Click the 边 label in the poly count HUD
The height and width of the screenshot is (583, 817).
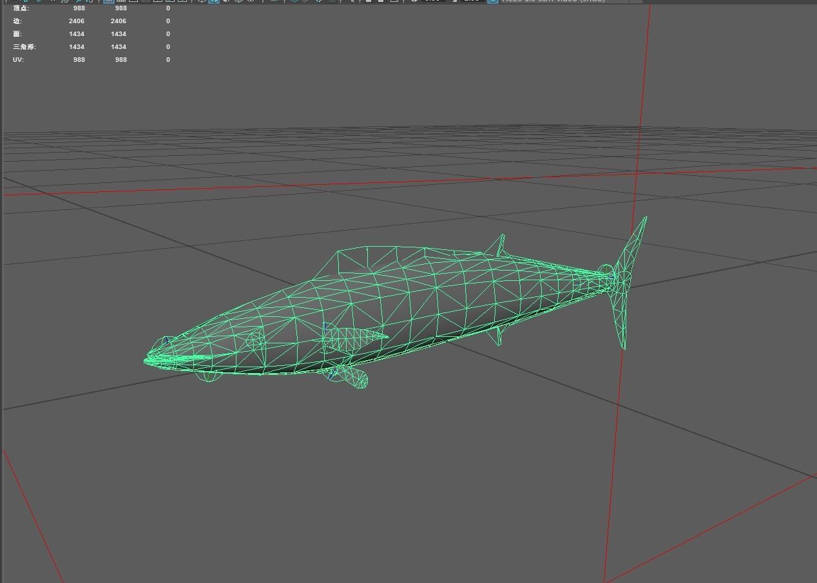point(17,21)
